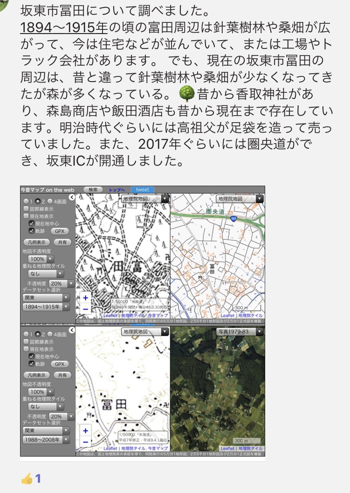Enable 図郭線表示 checkbox in 1894~1915年 panel
The width and height of the screenshot is (350, 493).
point(27,208)
